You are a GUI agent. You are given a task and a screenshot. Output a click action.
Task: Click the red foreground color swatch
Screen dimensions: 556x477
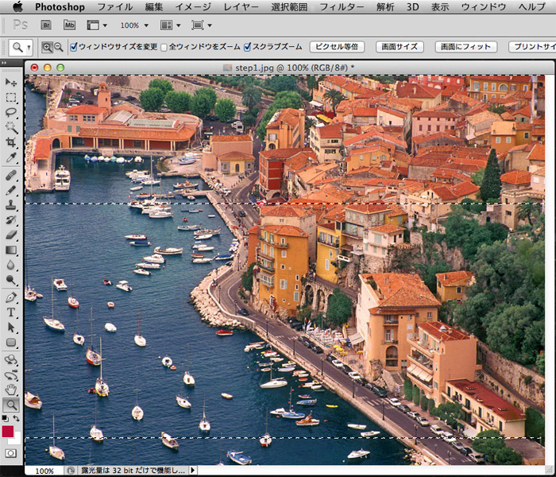[8, 431]
